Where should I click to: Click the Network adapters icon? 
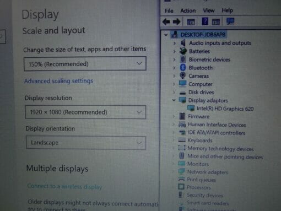tap(181, 171)
